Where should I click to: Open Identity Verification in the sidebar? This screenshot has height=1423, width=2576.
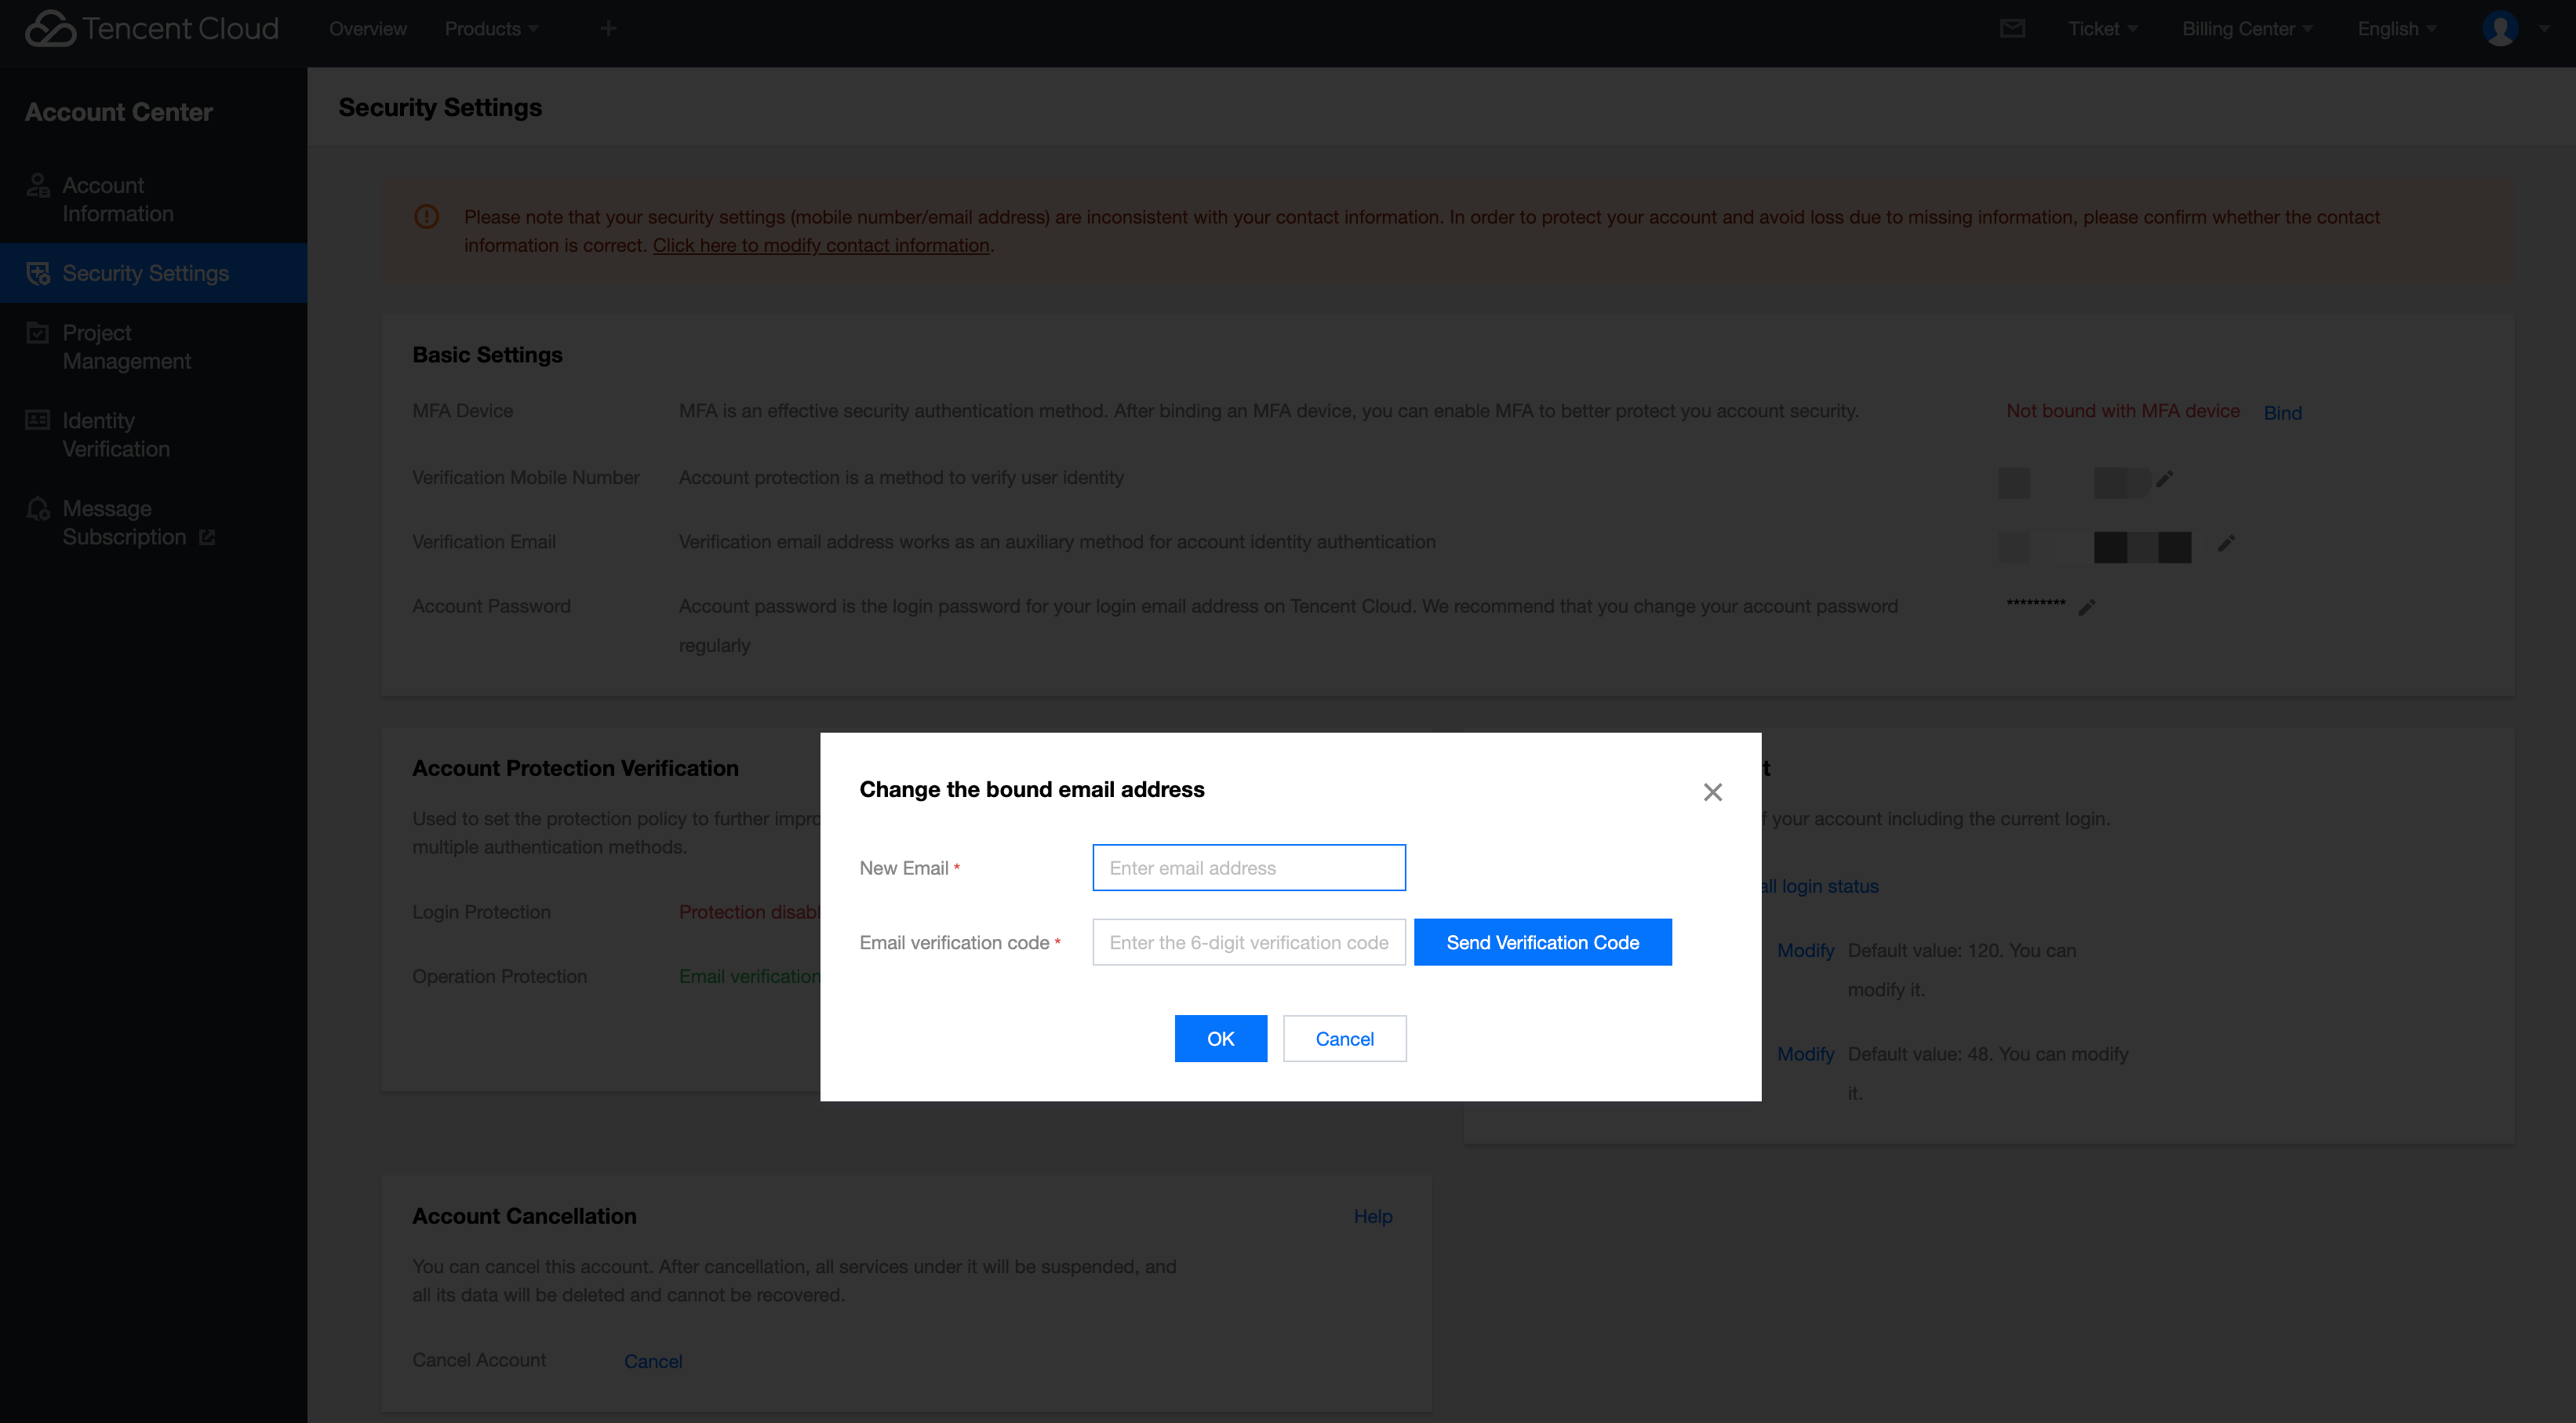154,435
